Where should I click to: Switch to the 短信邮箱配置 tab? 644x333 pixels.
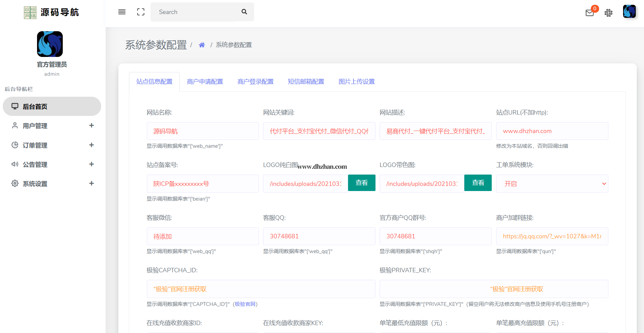[x=306, y=82]
